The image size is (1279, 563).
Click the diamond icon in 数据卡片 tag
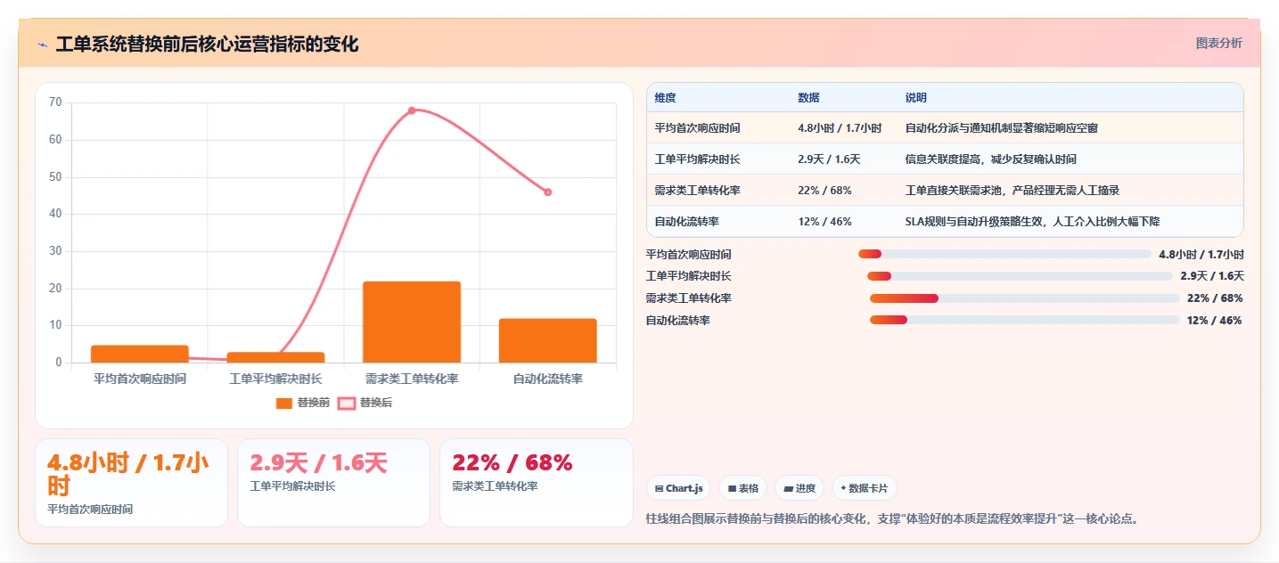coord(843,488)
